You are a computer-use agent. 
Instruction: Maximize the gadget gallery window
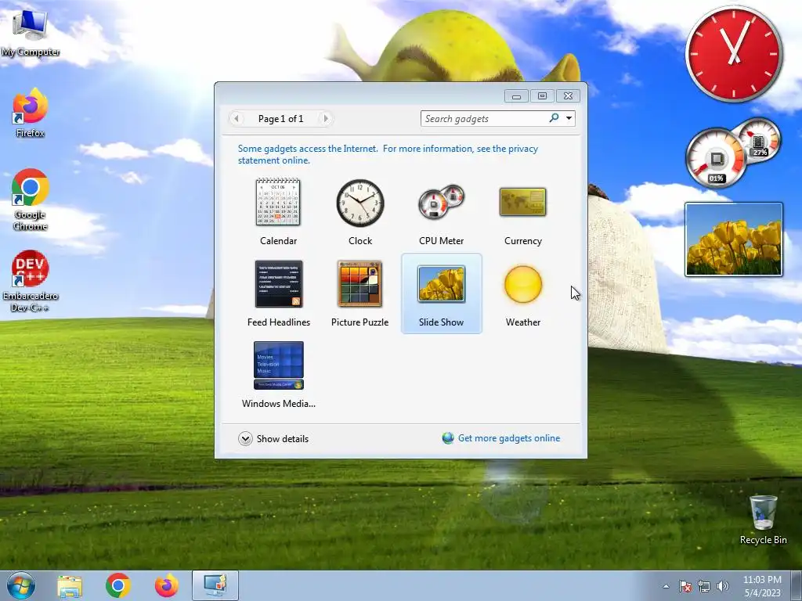click(542, 96)
